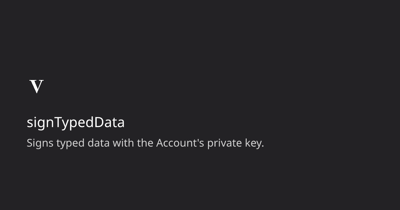This screenshot has height=210, width=400.
Task: Click the white V logo
Action: (37, 87)
